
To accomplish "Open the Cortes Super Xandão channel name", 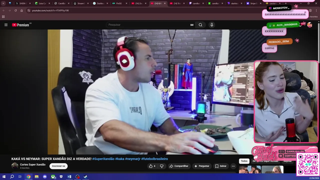I will (x=33, y=164).
